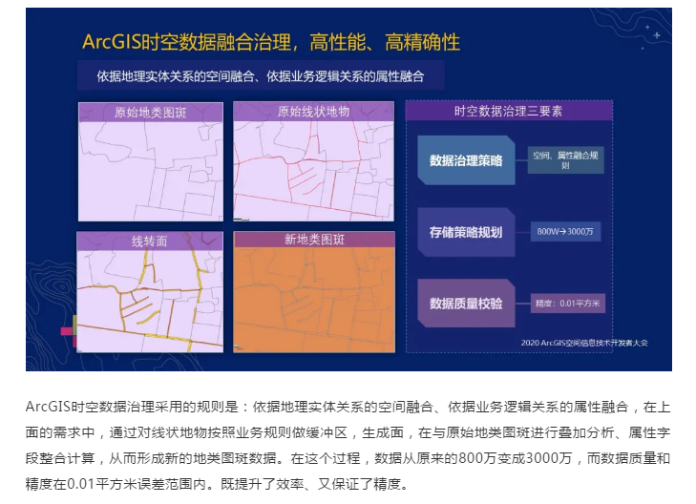
Task: Select the '数据质量校验' block
Action: point(466,304)
